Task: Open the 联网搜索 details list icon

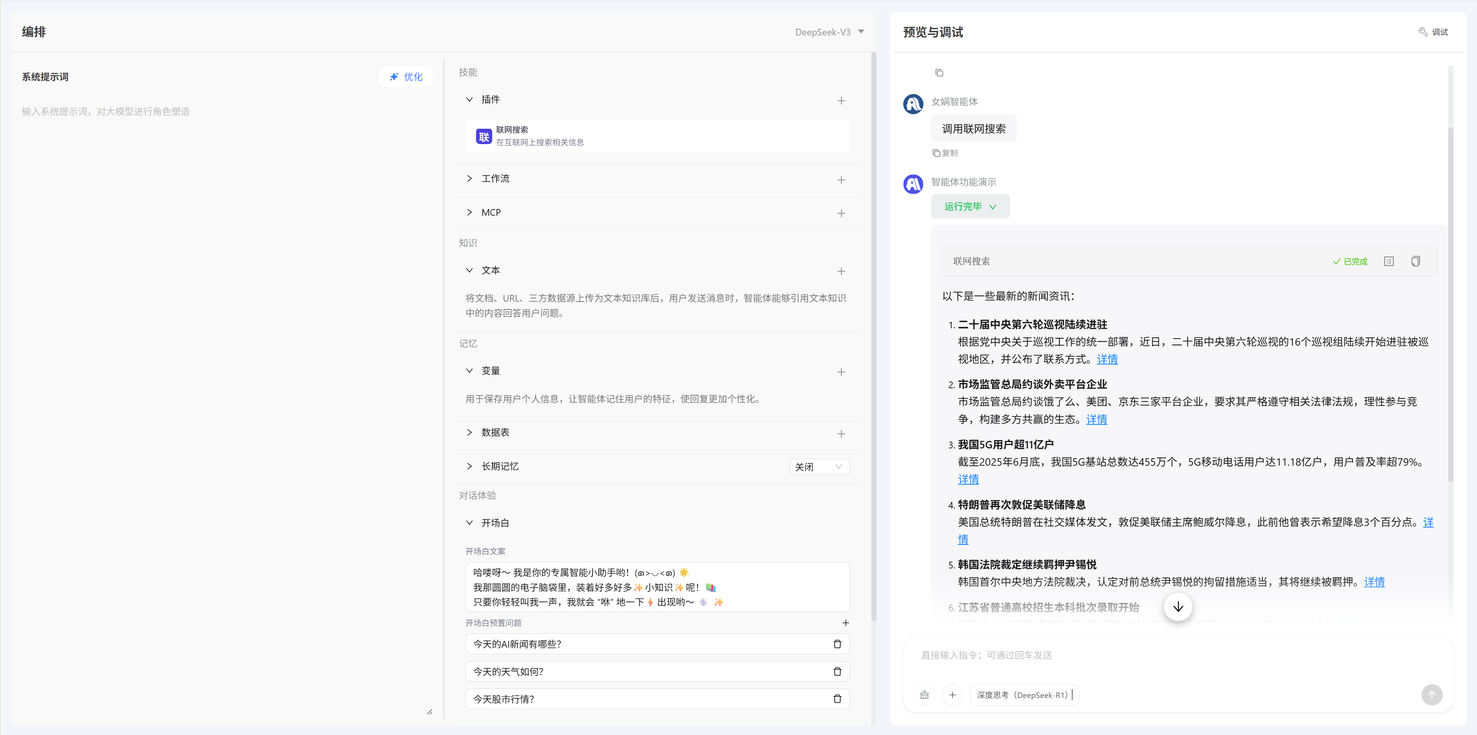Action: tap(1388, 261)
